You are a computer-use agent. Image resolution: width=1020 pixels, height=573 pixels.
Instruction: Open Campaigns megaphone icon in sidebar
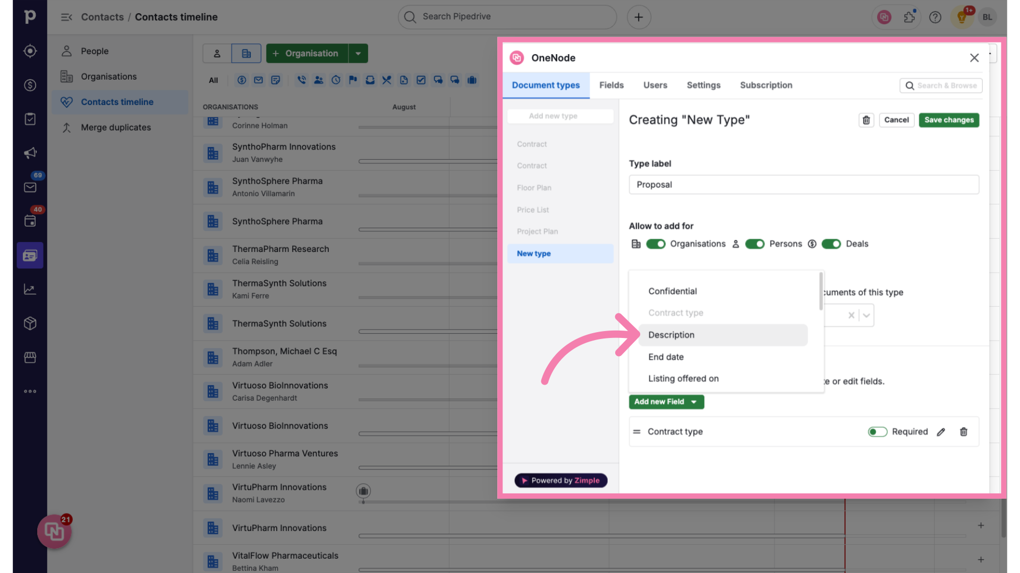pos(30,153)
